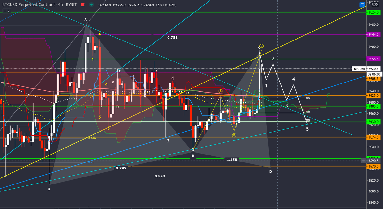Click the 9185.5 green price label
Viewport: 383px width, 209px height.
coord(373,106)
